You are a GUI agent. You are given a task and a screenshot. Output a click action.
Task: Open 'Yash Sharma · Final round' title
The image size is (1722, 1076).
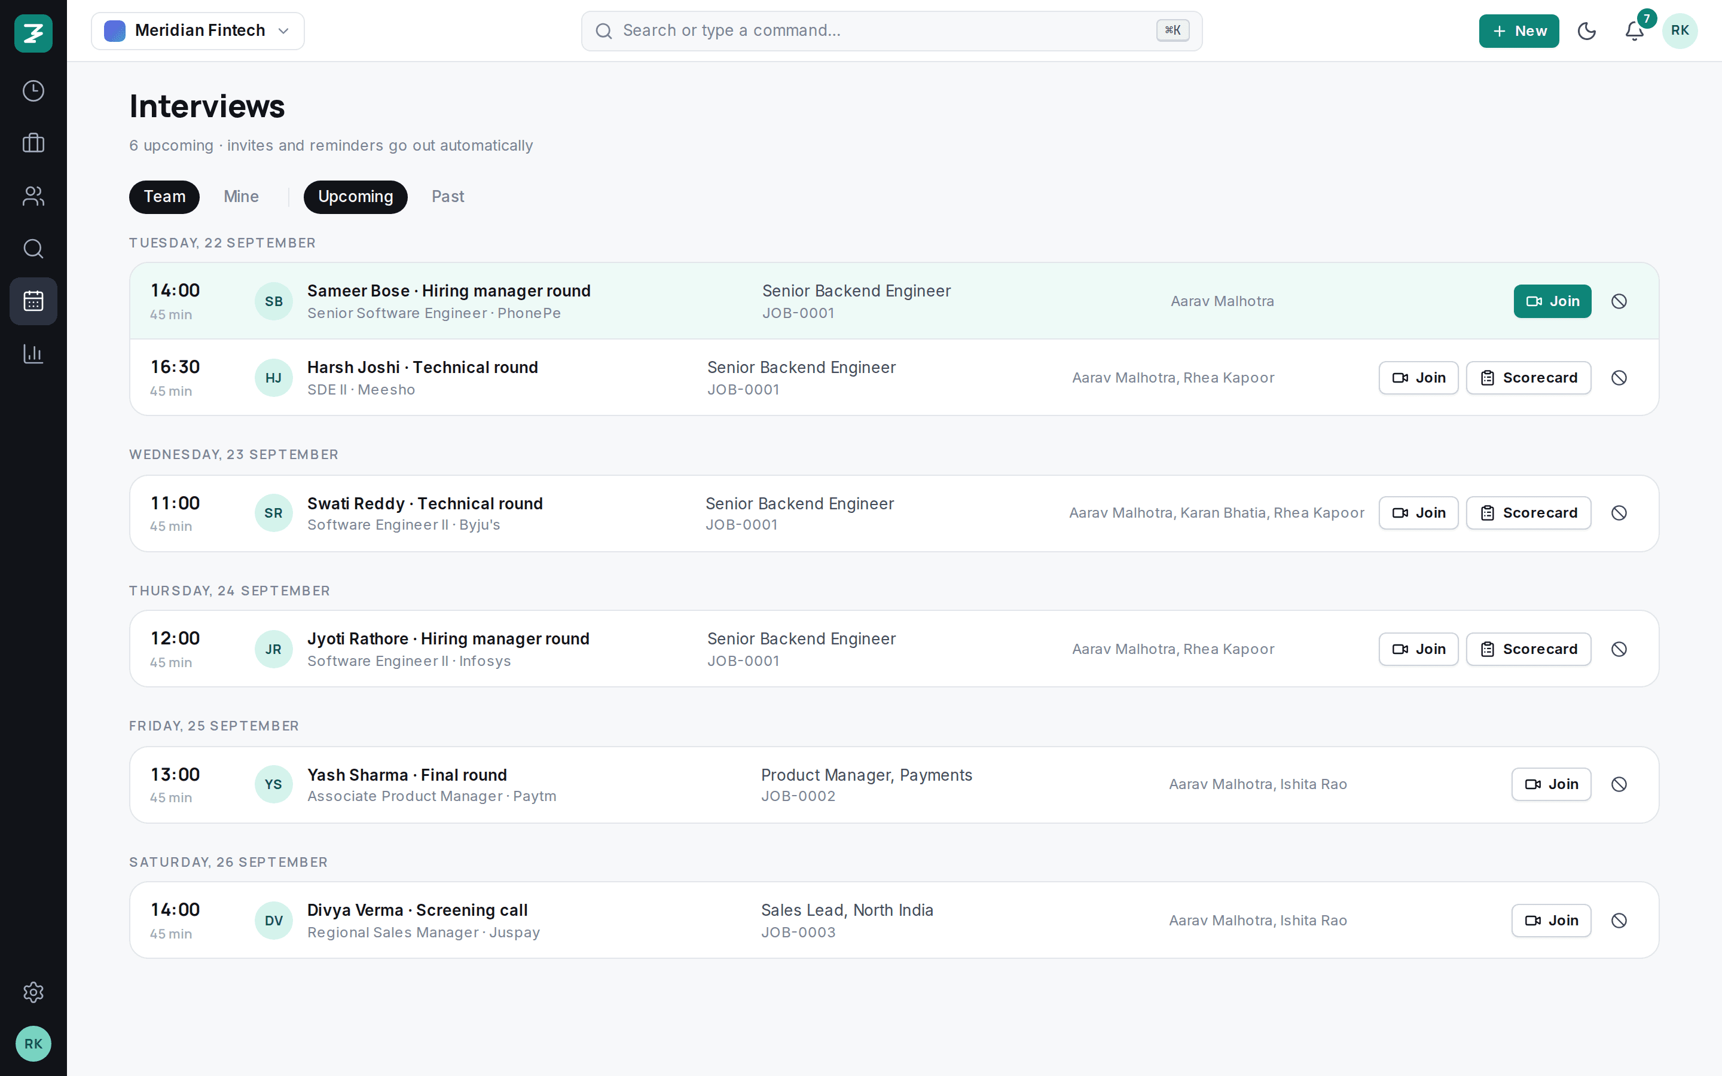coord(407,775)
